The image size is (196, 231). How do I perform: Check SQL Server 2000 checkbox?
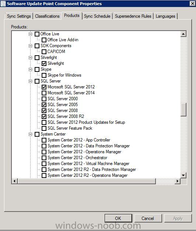point(44,99)
